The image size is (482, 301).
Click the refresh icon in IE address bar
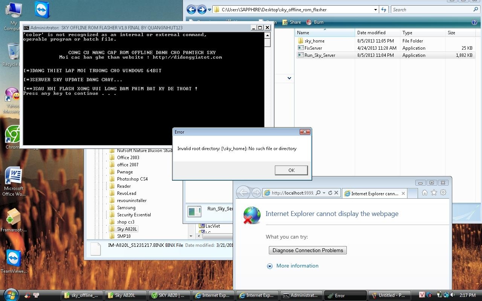[x=330, y=193]
